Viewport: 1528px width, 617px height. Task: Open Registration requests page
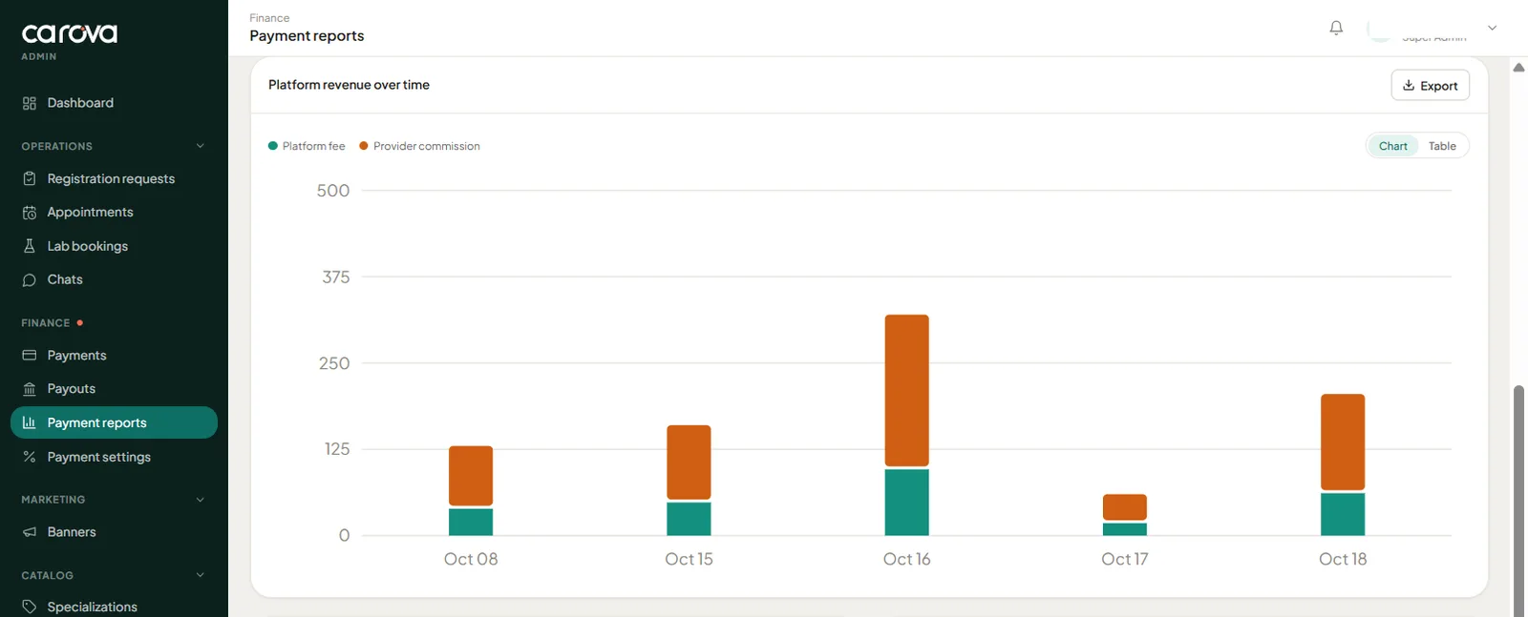click(x=114, y=178)
